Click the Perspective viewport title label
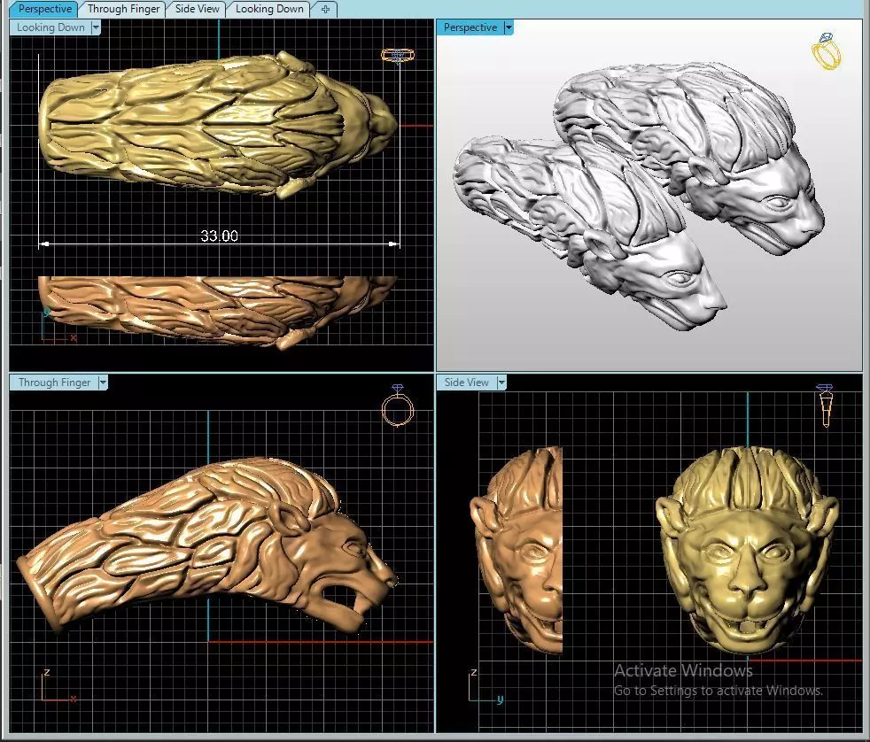The height and width of the screenshot is (742, 870). [470, 27]
